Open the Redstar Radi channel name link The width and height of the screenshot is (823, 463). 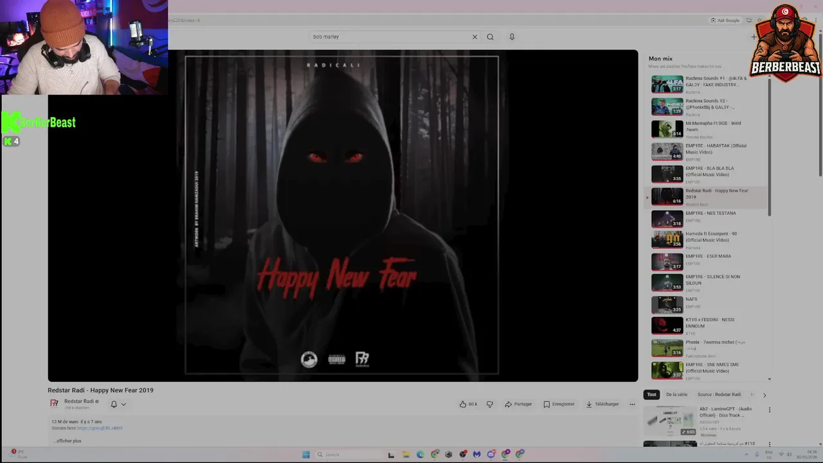(x=79, y=401)
